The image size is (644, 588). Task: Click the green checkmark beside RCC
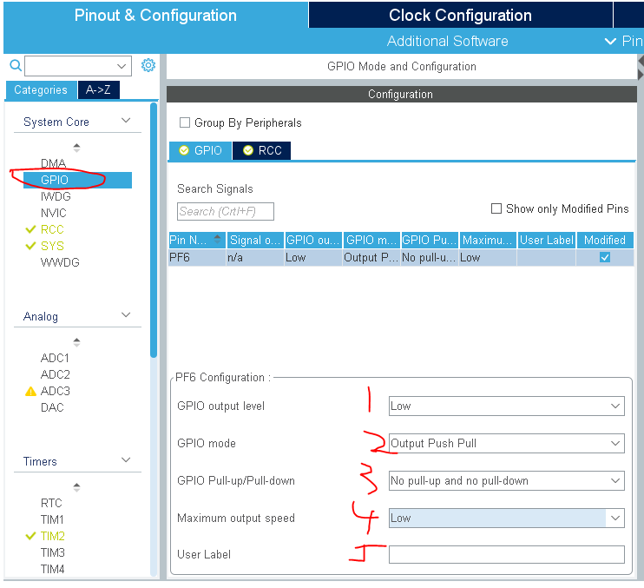pos(30,229)
